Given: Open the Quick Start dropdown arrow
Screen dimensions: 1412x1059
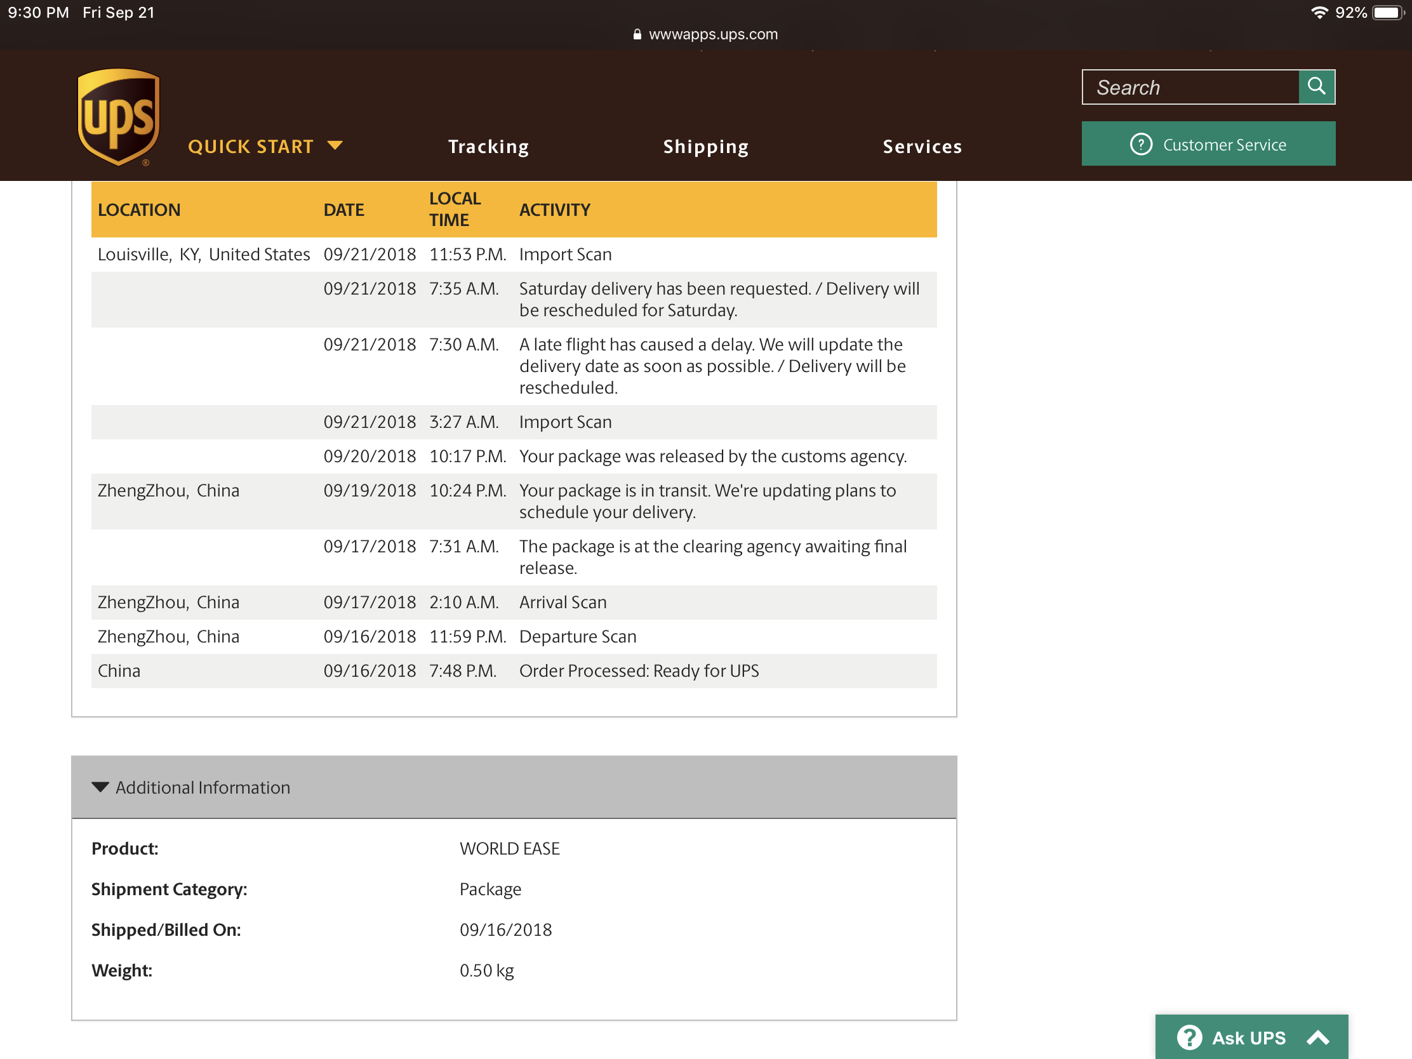Looking at the screenshot, I should [x=335, y=145].
